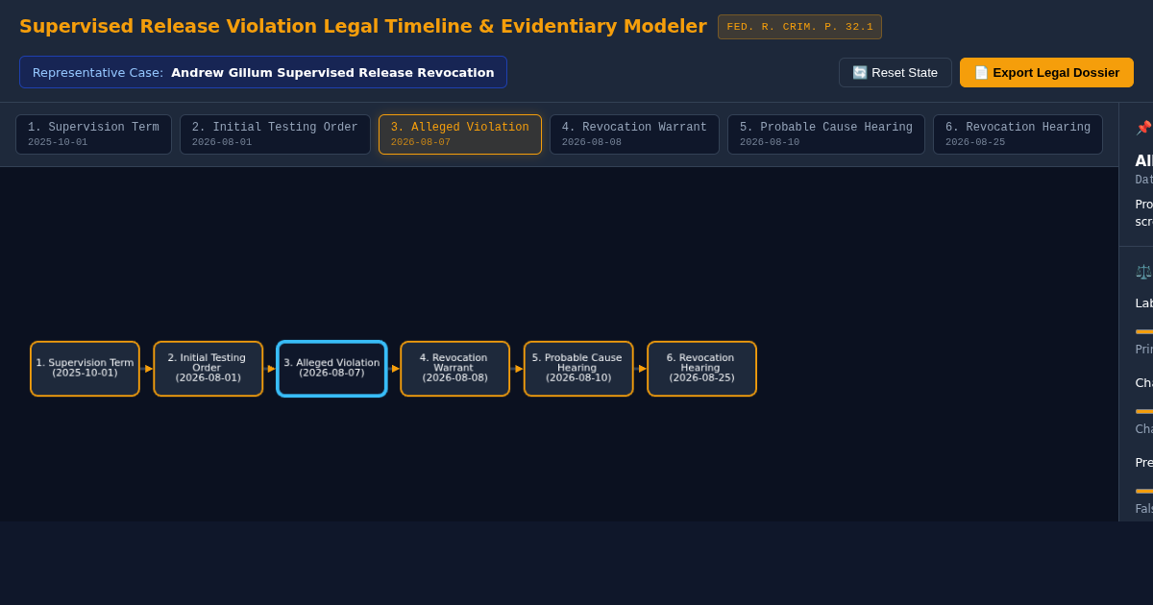Viewport: 1153px width, 605px height.
Task: Click the pushpin icon in side panel
Action: (1143, 128)
